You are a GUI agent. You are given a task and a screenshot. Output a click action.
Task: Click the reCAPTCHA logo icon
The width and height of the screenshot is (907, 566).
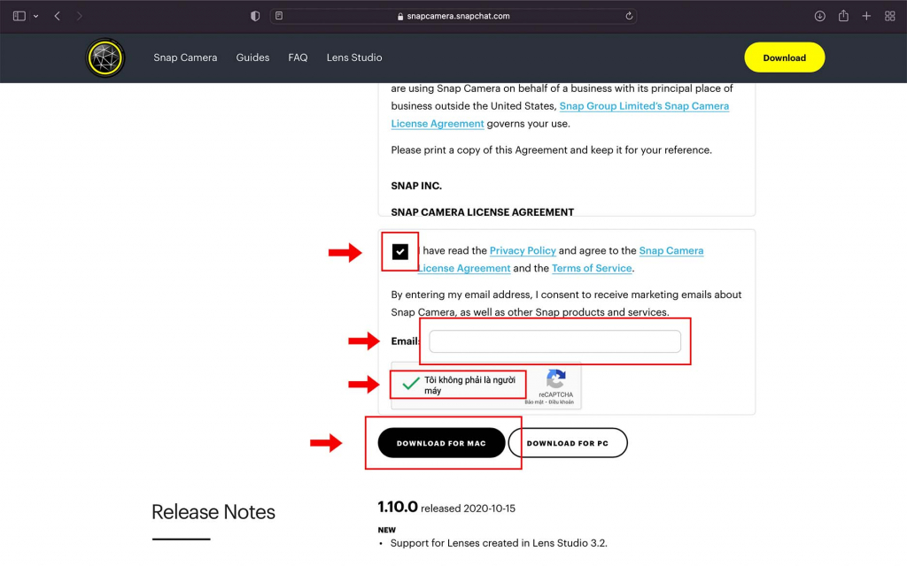pos(556,379)
